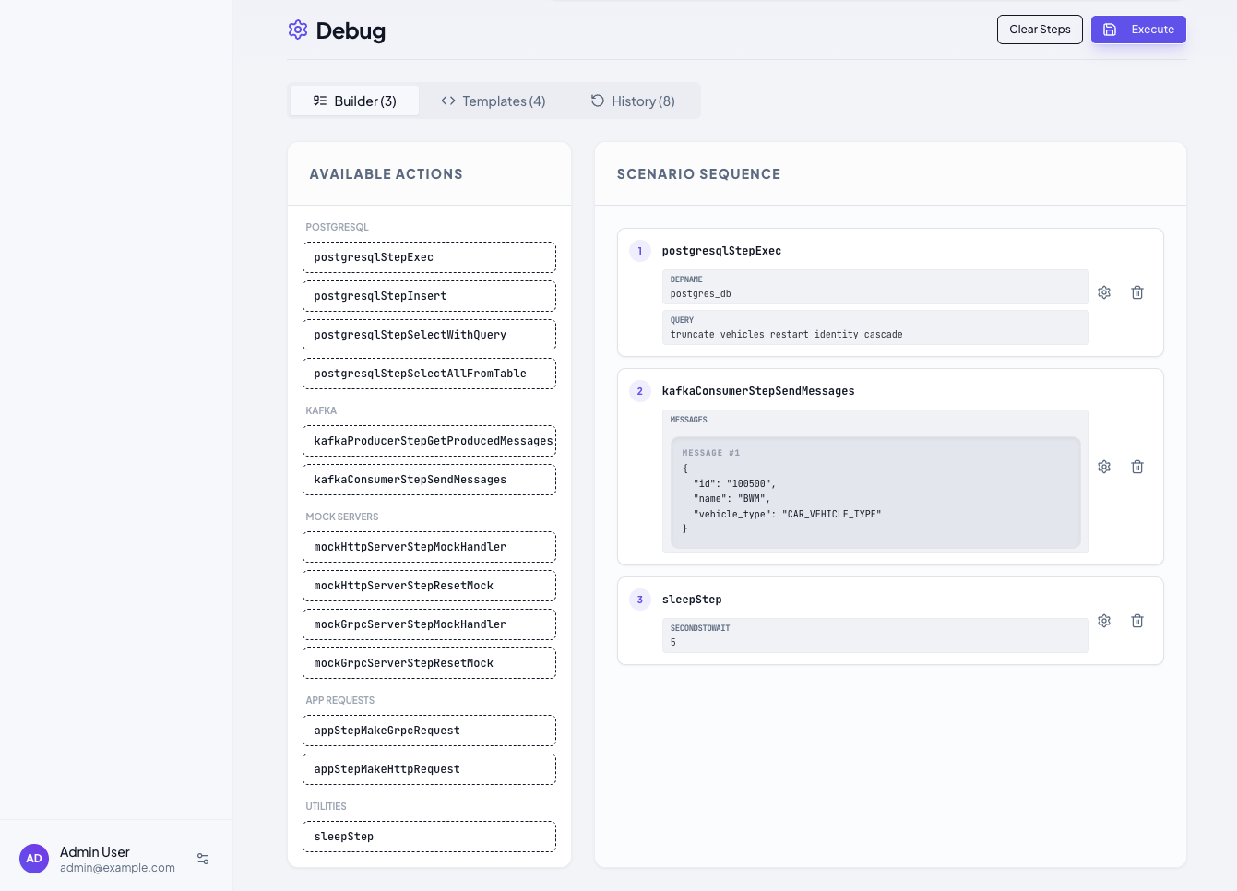Select the kafkaProducerStepGetProducedMessages action

[429, 441]
